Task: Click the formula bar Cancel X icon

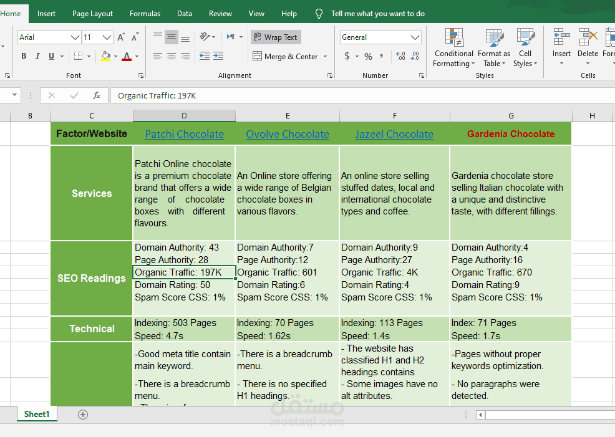Action: [51, 95]
